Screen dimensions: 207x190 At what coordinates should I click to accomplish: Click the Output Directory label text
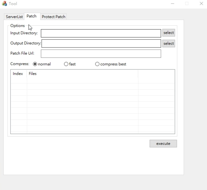point(26,43)
